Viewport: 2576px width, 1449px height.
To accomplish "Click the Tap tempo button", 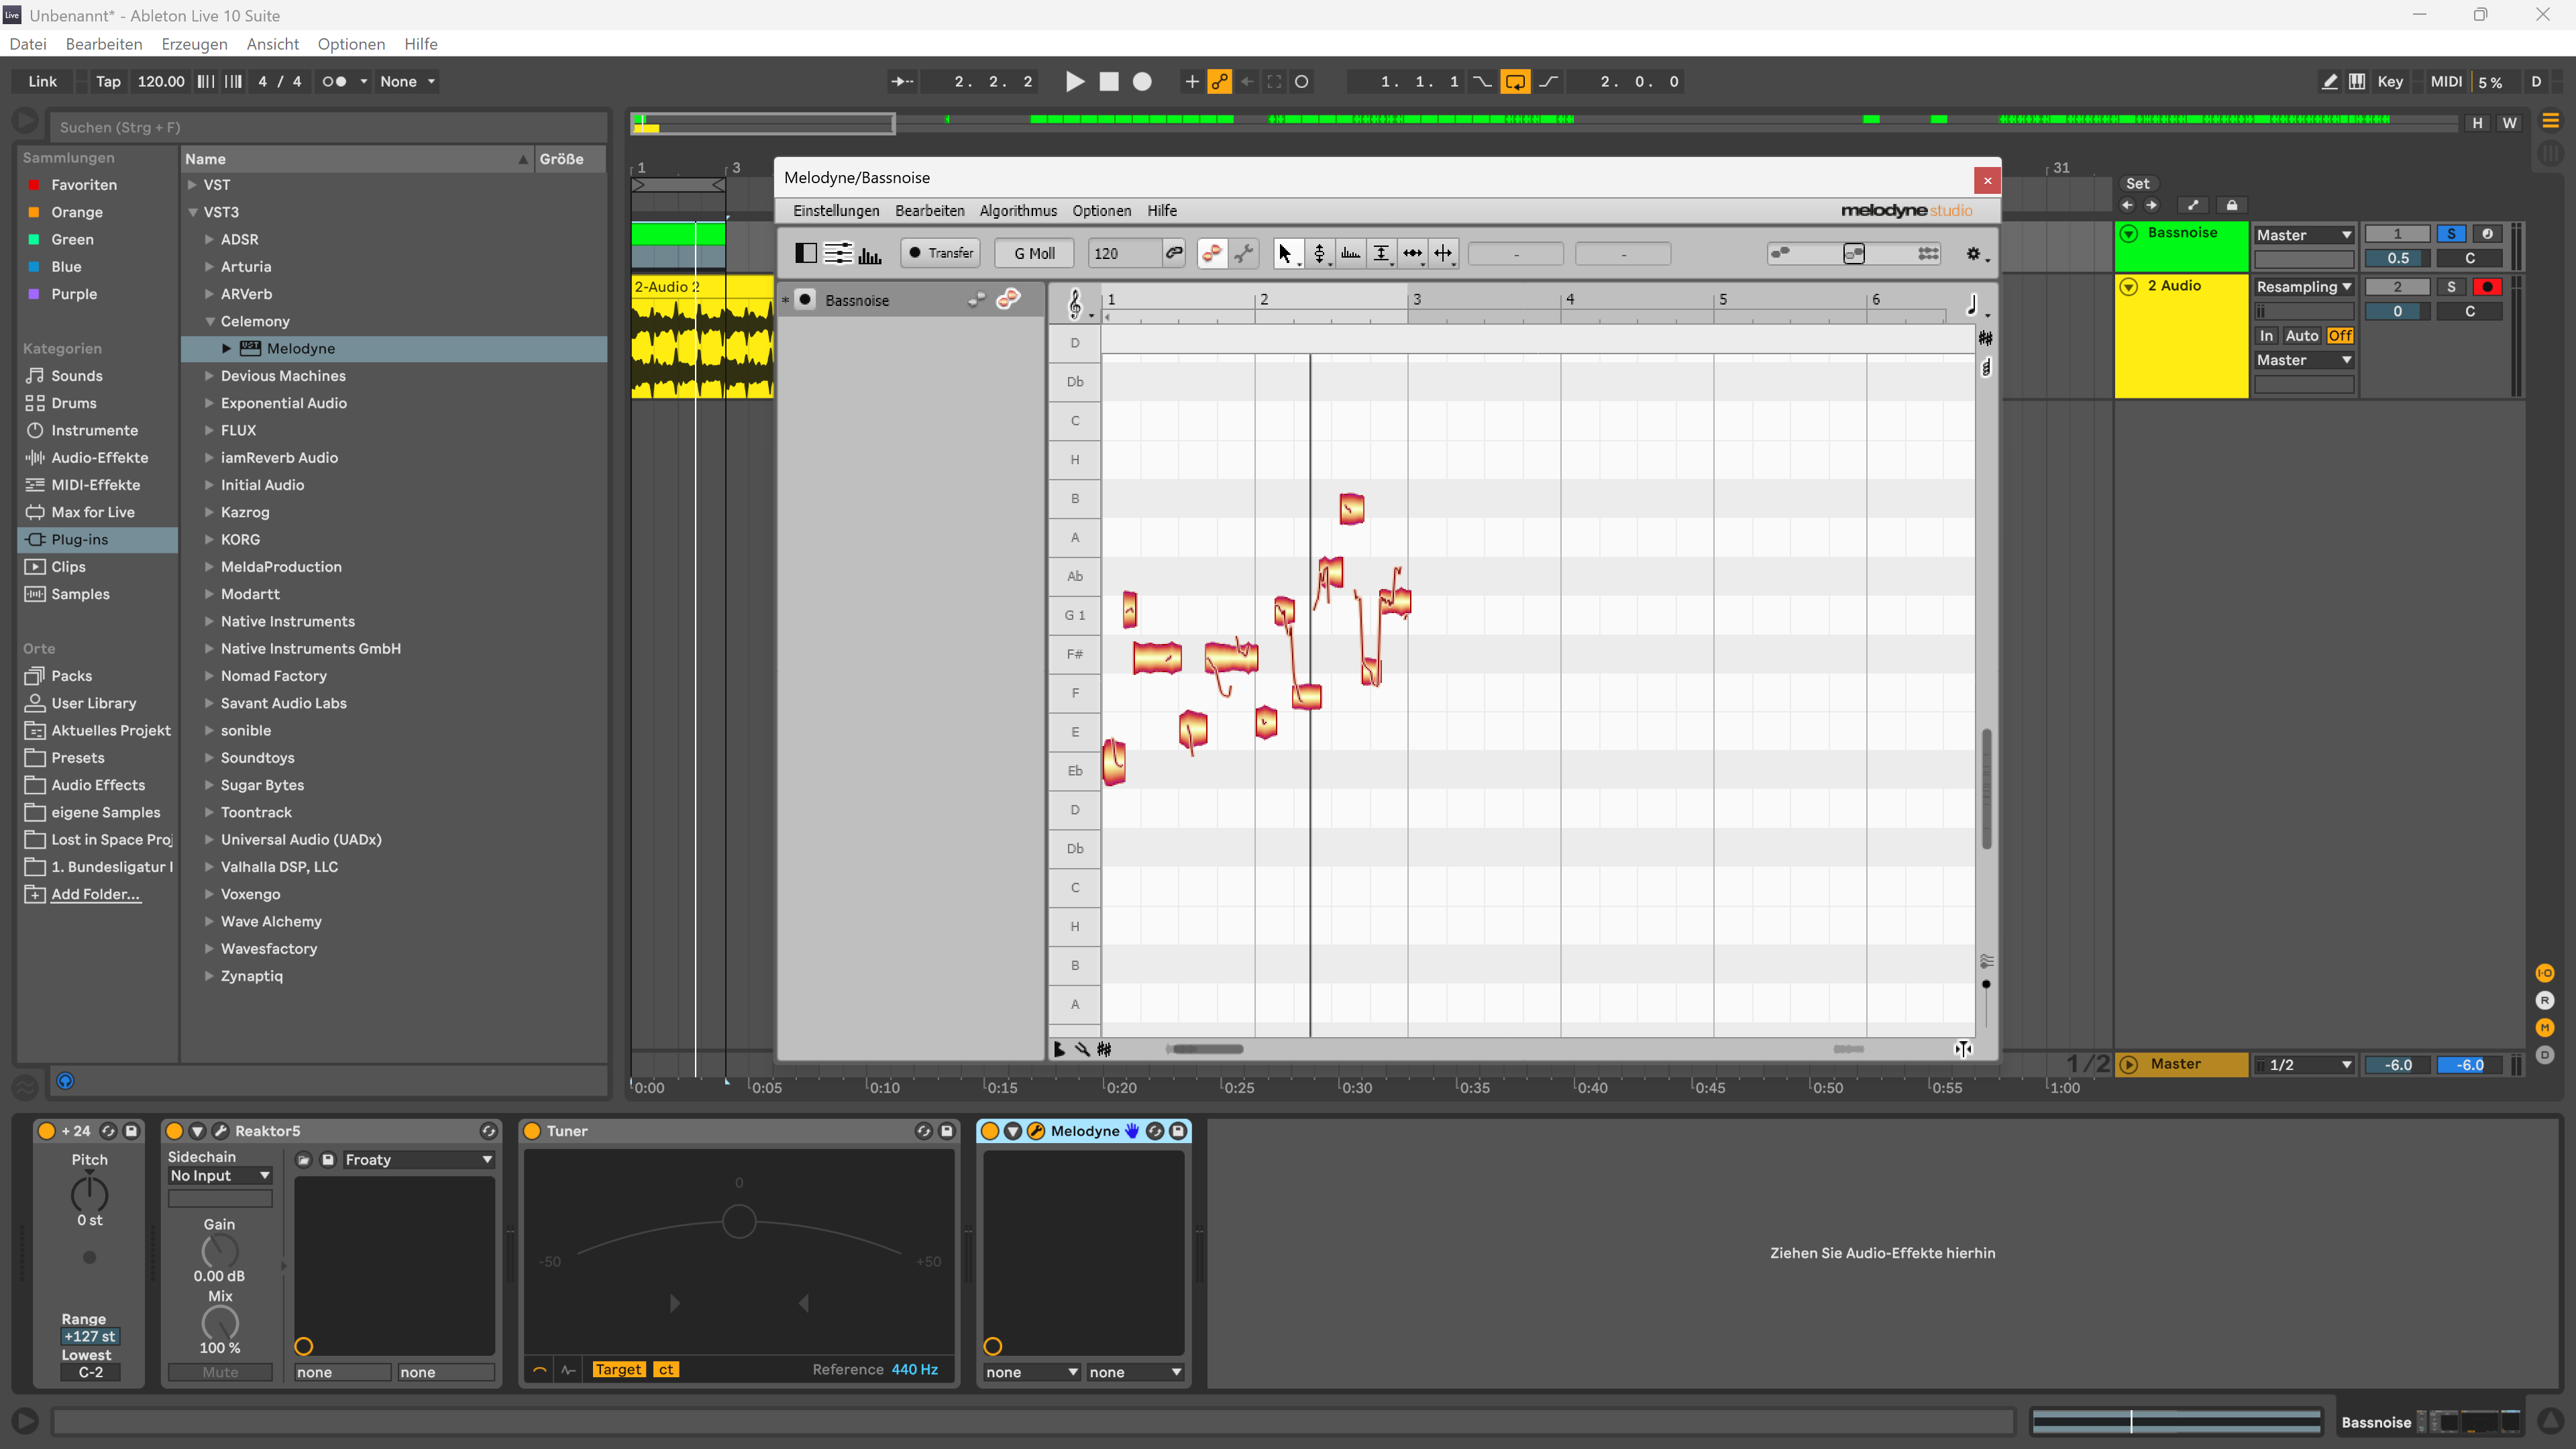I will [x=108, y=81].
